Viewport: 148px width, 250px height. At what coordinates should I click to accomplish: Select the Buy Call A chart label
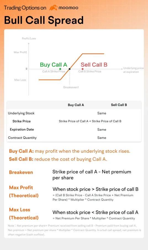tap(54, 65)
